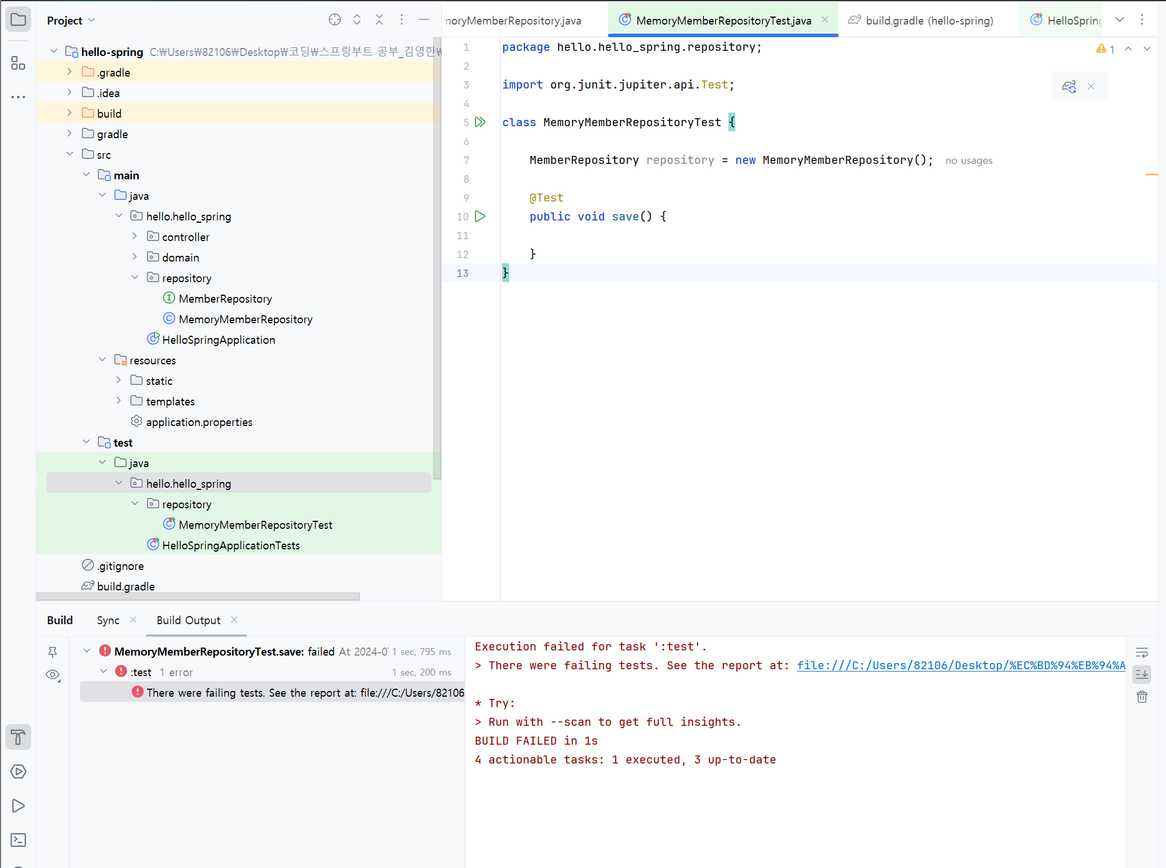Screen dimensions: 1166x868
Task: Open the Terminal tool window icon
Action: coord(18,840)
